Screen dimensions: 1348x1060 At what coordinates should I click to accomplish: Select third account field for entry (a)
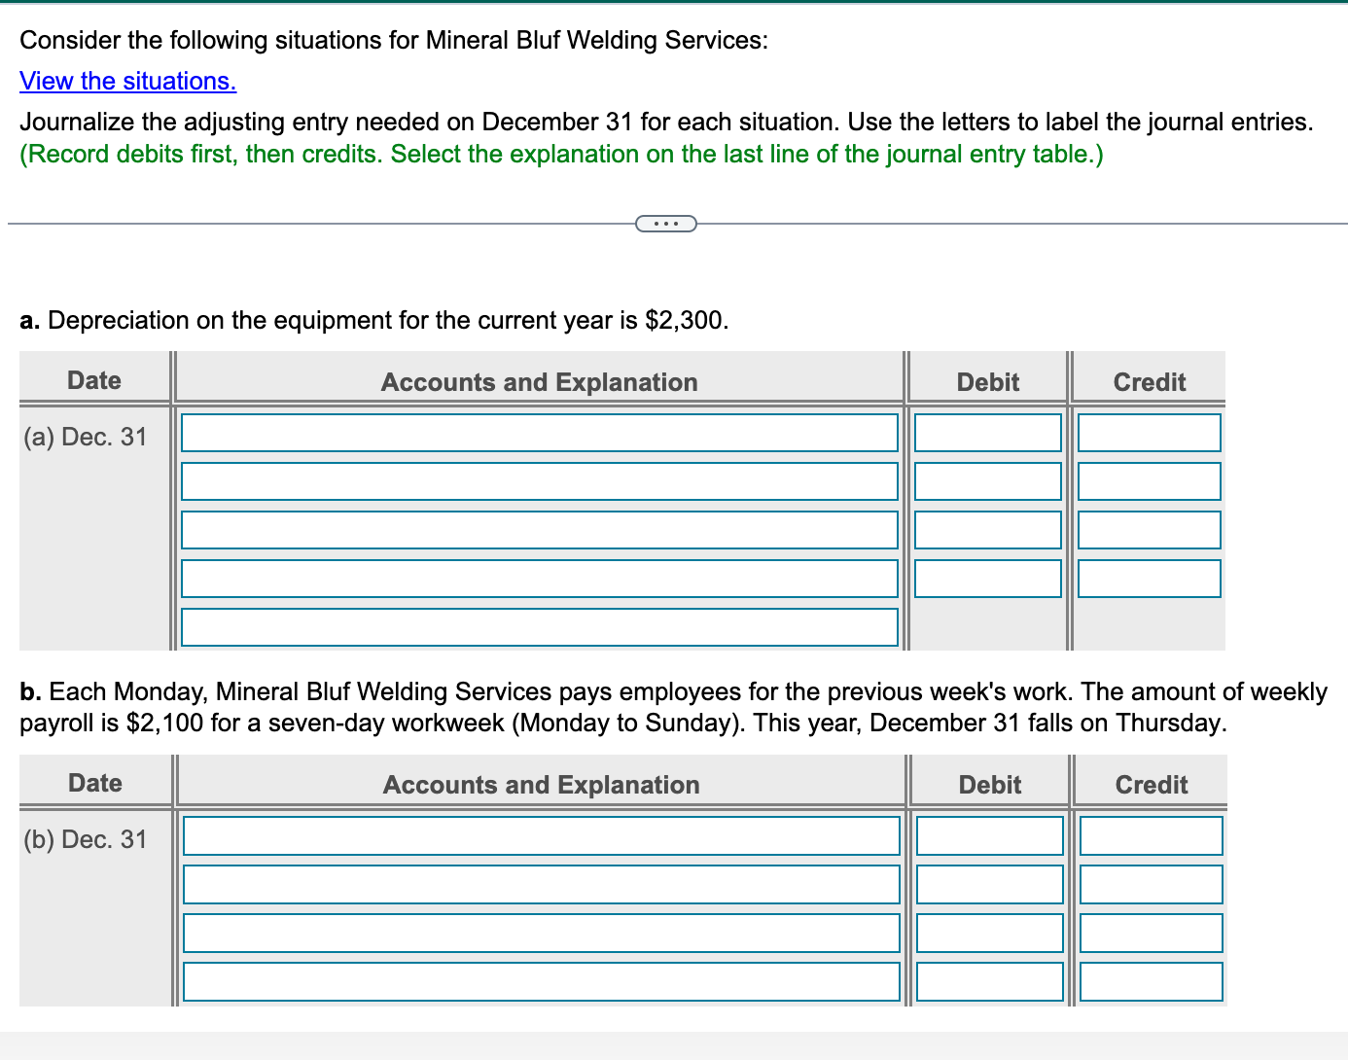[x=540, y=530]
